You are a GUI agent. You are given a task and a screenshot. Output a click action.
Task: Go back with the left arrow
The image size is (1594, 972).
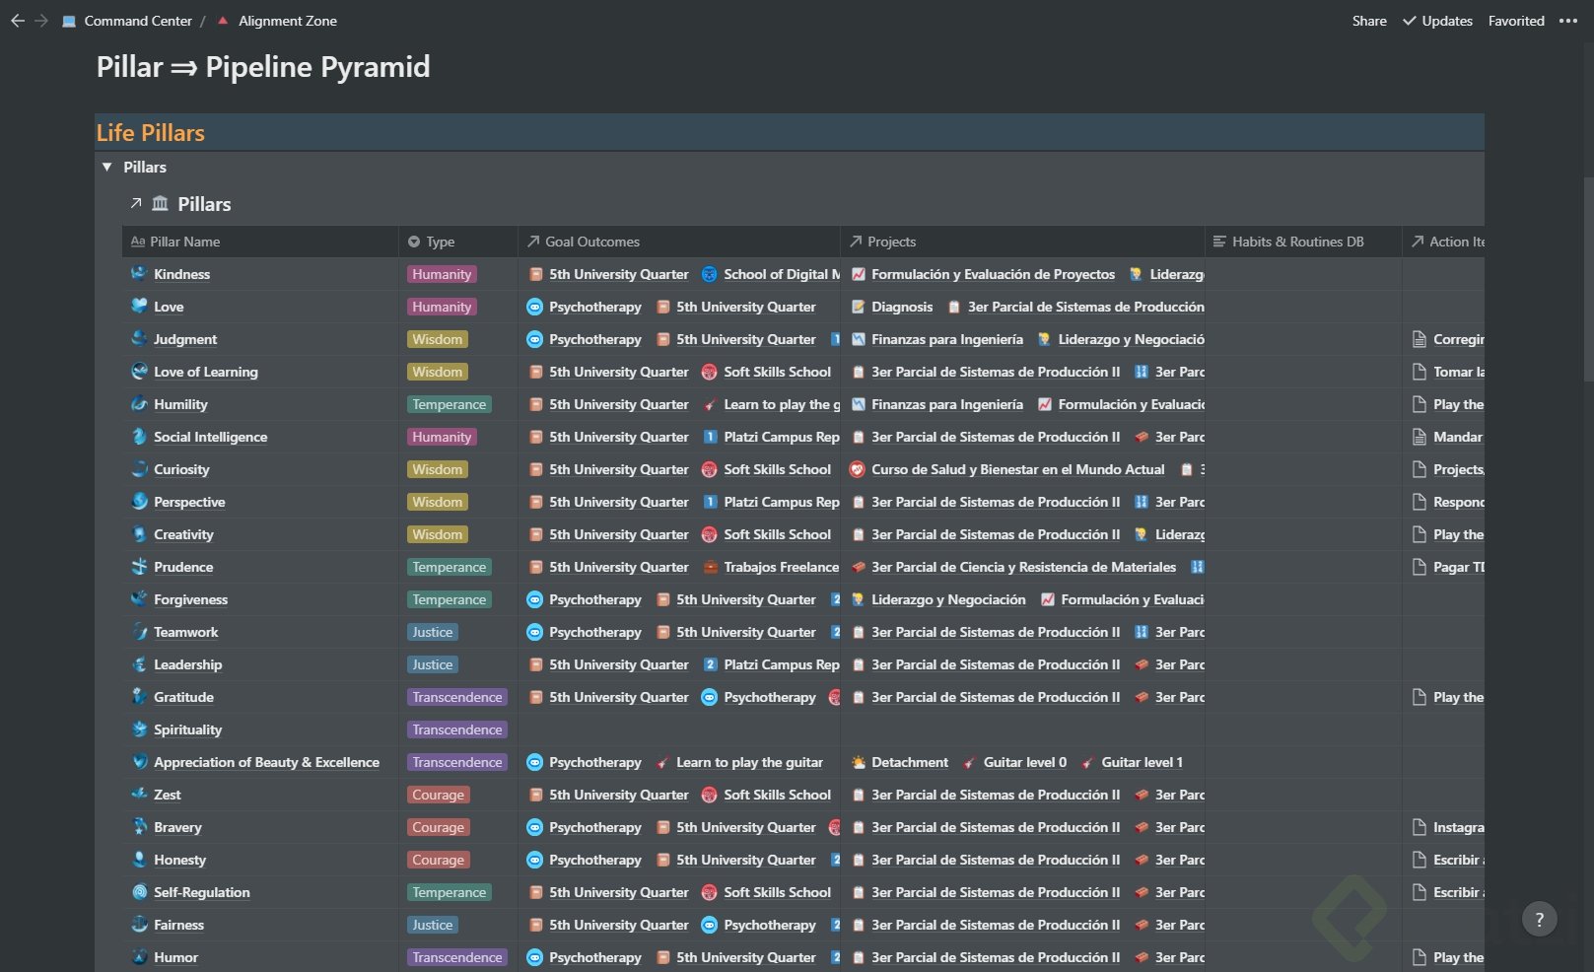pos(18,21)
